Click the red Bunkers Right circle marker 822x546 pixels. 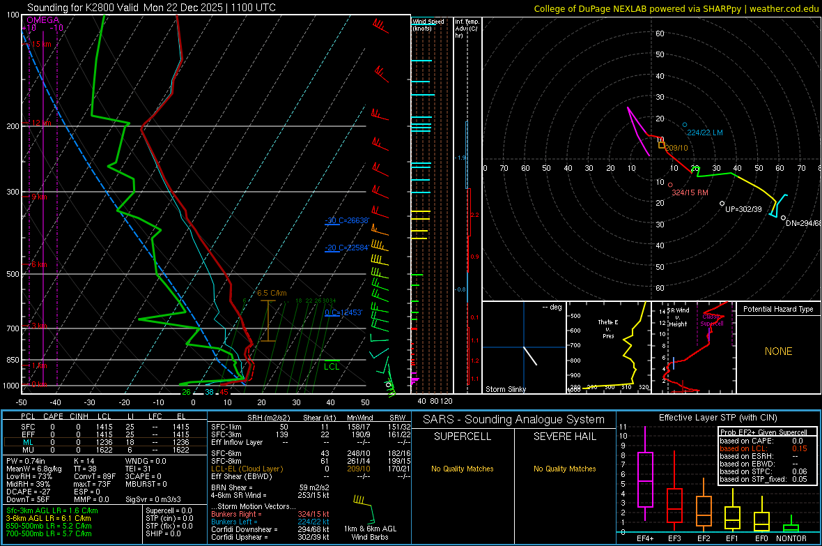[671, 185]
